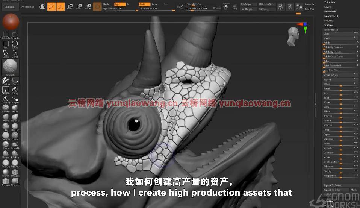Select the TrimDynamic brush
The height and width of the screenshot is (208, 360).
coord(6,164)
